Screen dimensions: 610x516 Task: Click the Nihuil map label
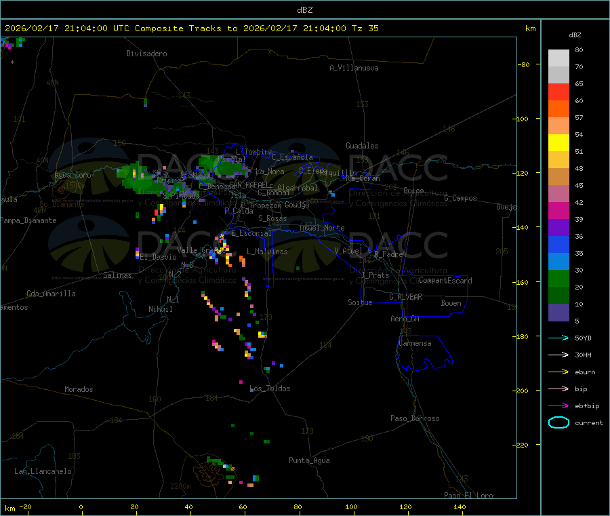tap(160, 309)
